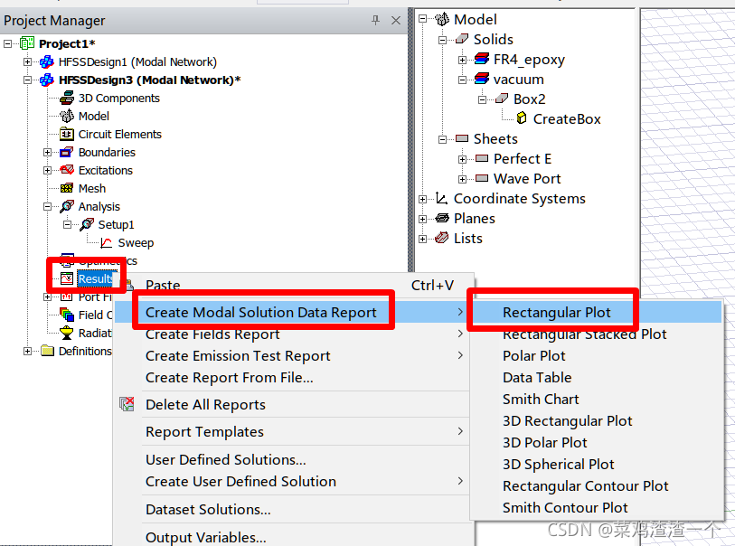Image resolution: width=735 pixels, height=546 pixels.
Task: Click the vacuum material icon
Action: 481,80
